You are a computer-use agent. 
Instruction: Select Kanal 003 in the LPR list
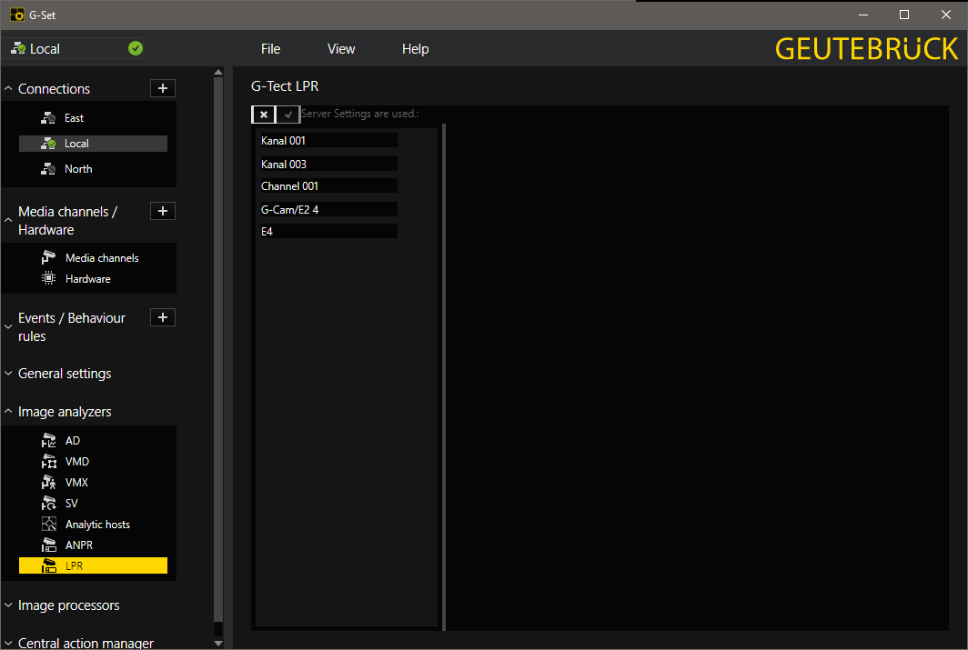(328, 164)
